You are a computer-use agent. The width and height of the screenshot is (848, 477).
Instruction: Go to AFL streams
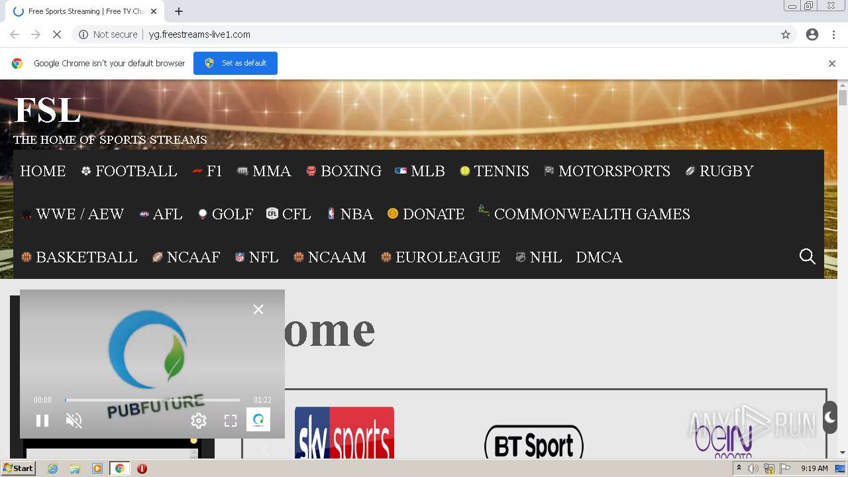161,214
